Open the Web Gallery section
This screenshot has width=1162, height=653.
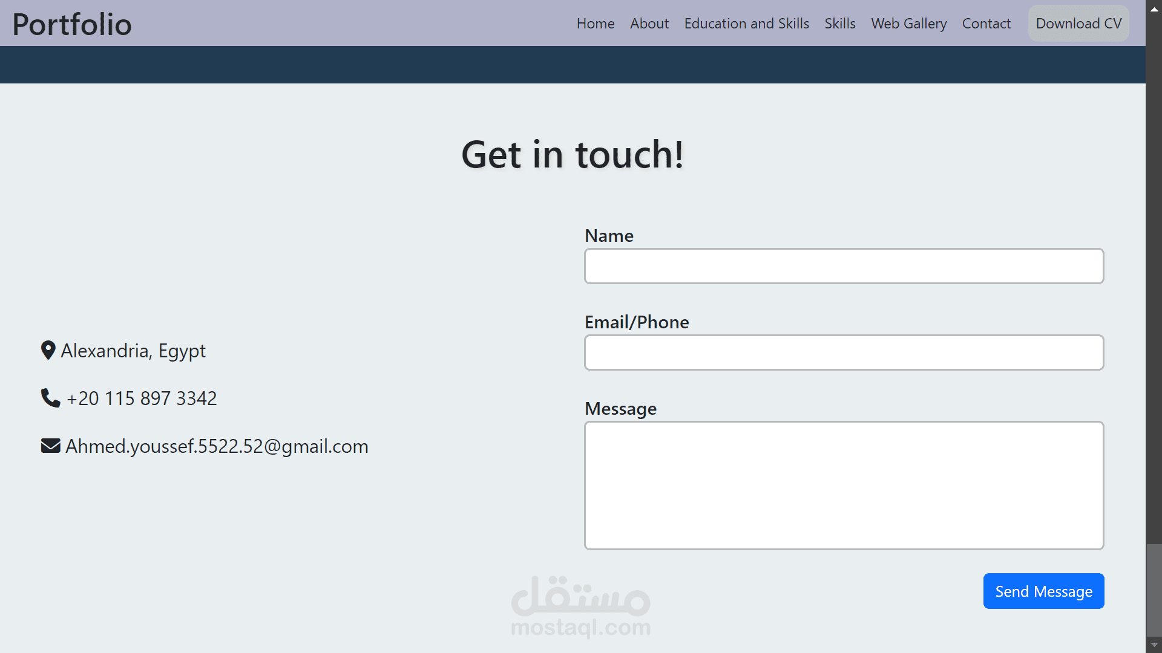pos(908,24)
